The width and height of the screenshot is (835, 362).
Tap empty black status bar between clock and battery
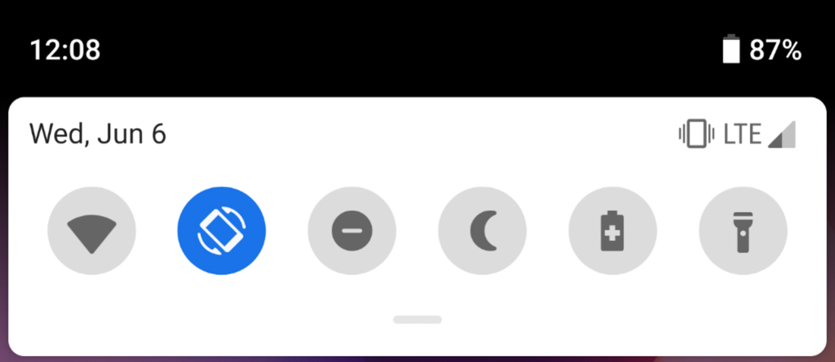click(410, 51)
